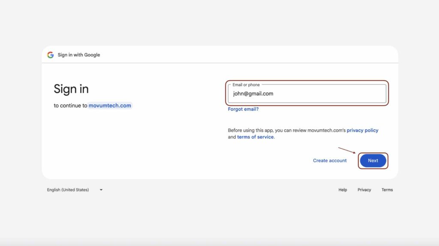Open the Privacy link in footer
Image resolution: width=439 pixels, height=246 pixels.
point(364,190)
